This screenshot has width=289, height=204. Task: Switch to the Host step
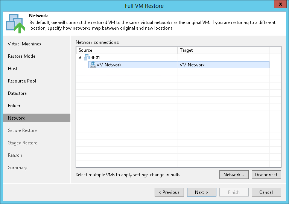click(13, 69)
